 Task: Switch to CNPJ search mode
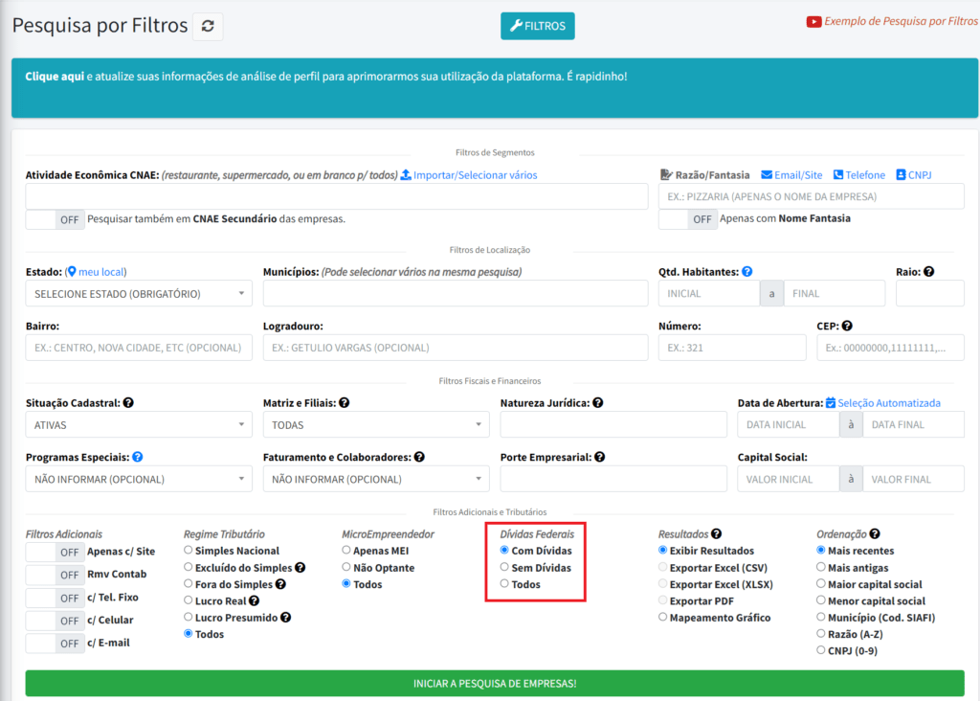(x=913, y=175)
